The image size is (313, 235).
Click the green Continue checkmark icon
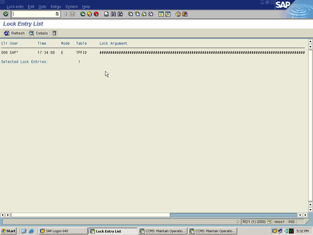click(6, 14)
